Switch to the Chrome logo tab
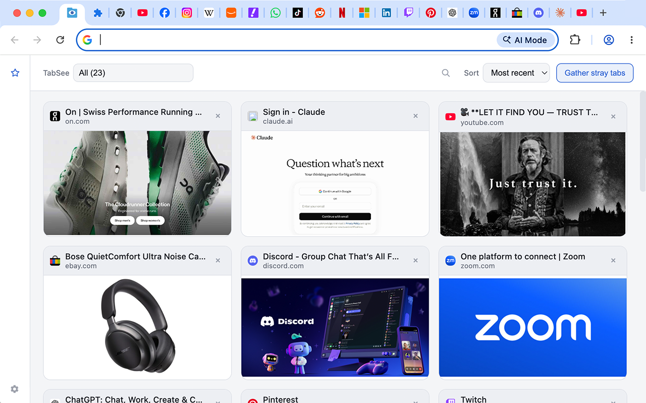The width and height of the screenshot is (646, 403). click(x=120, y=13)
